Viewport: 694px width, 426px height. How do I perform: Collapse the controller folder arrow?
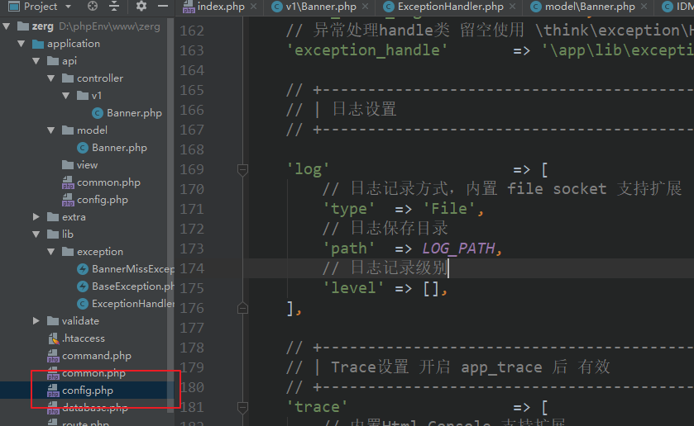point(51,78)
